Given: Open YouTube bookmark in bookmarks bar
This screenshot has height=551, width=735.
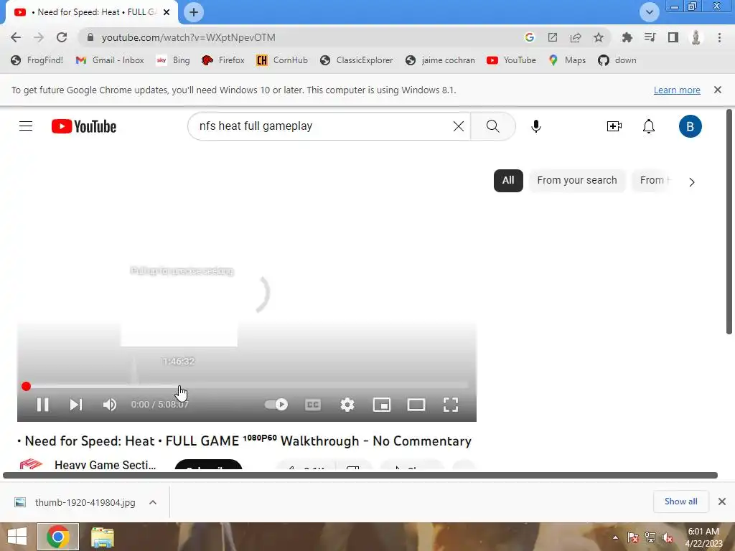Looking at the screenshot, I should (511, 60).
